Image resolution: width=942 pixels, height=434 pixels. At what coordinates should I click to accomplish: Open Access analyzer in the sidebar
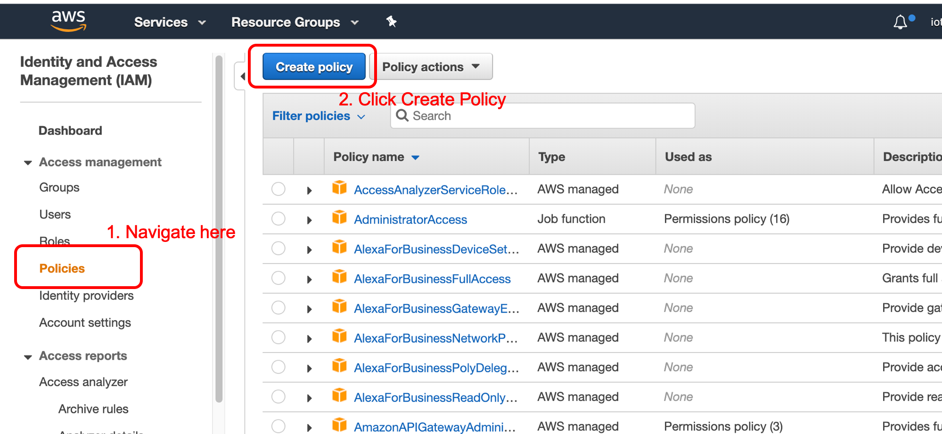[x=83, y=382]
